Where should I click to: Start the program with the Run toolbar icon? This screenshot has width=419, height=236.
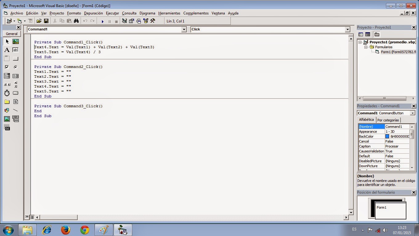pos(103,21)
